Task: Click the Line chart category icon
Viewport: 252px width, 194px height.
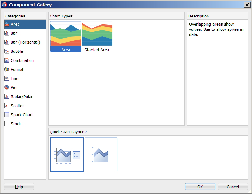Action: coord(7,79)
